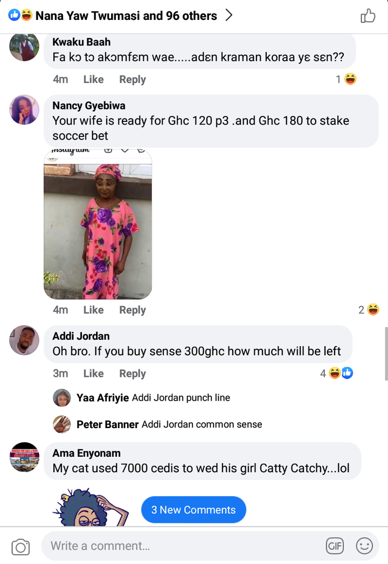Tap laughing reaction on Kwaku Baah's comment

click(x=350, y=79)
